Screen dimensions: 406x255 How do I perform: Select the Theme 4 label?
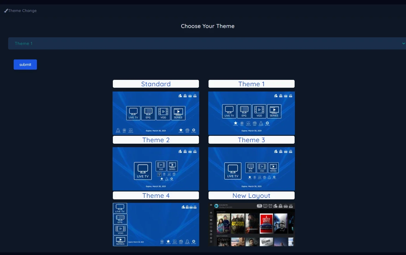click(x=156, y=196)
